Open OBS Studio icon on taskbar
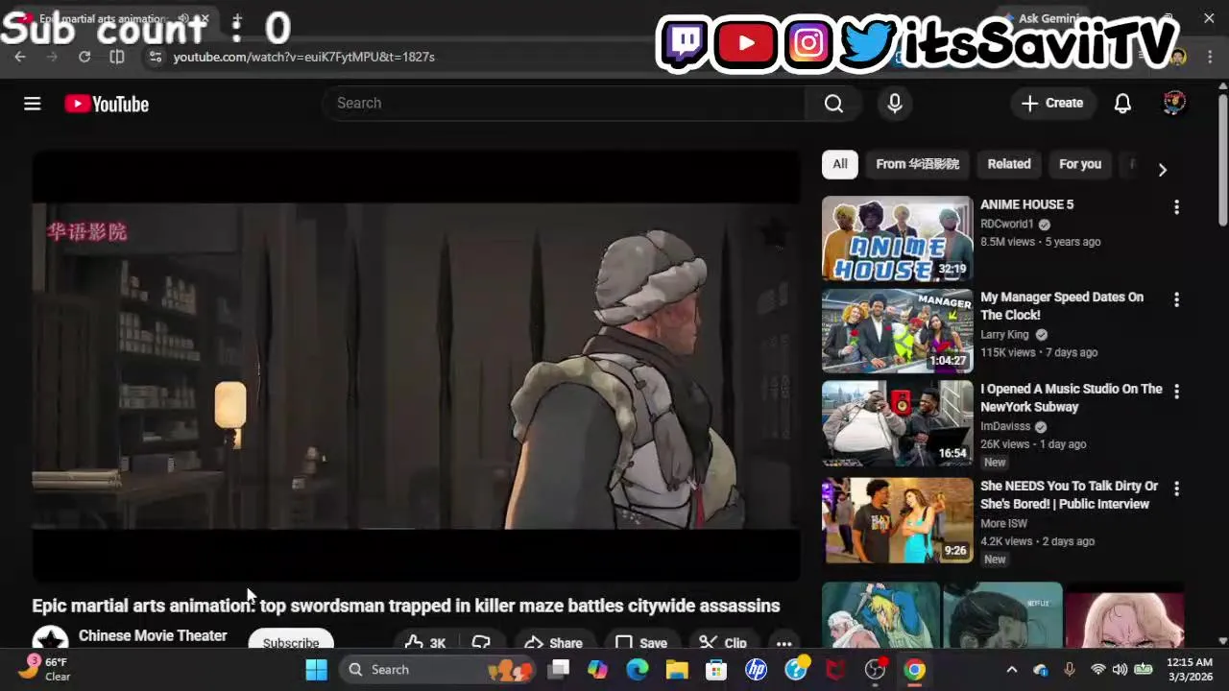This screenshot has width=1229, height=691. (875, 670)
